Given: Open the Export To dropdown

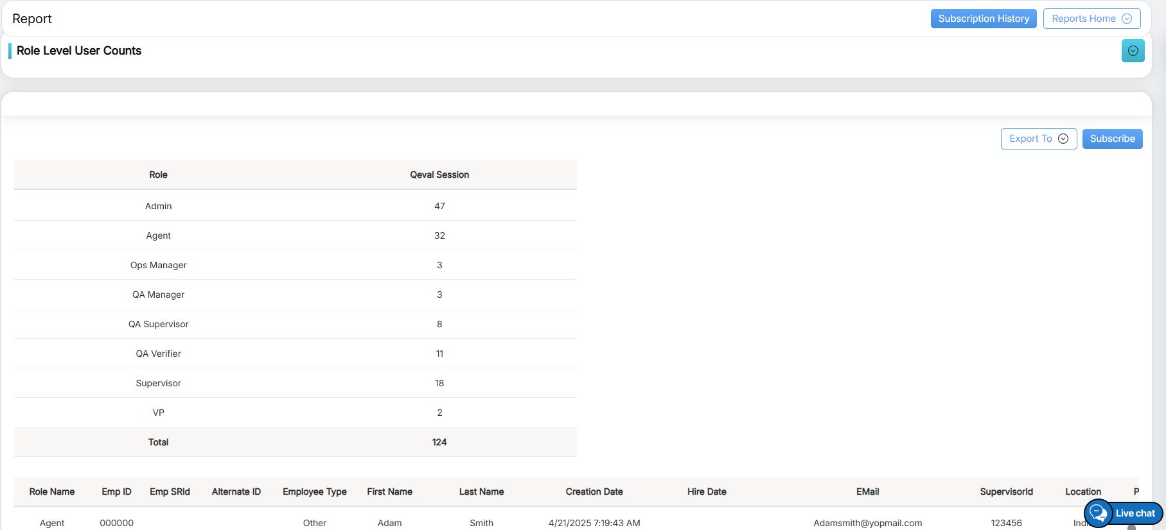Looking at the screenshot, I should [1038, 139].
